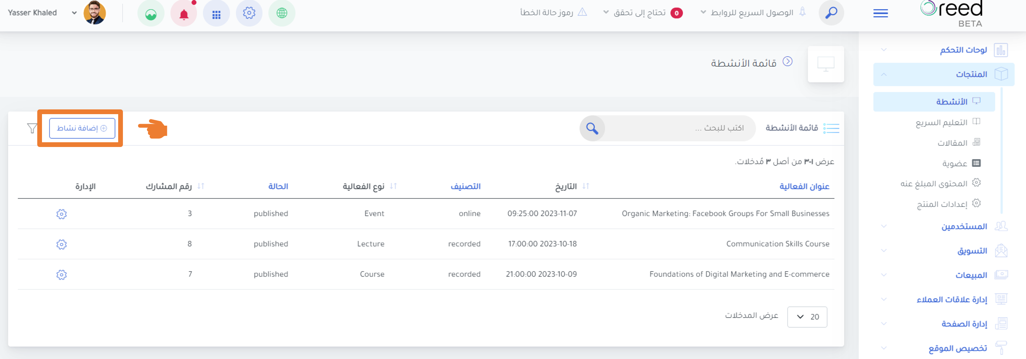This screenshot has width=1026, height=359.
Task: Click the filter funnel icon
Action: pos(32,128)
